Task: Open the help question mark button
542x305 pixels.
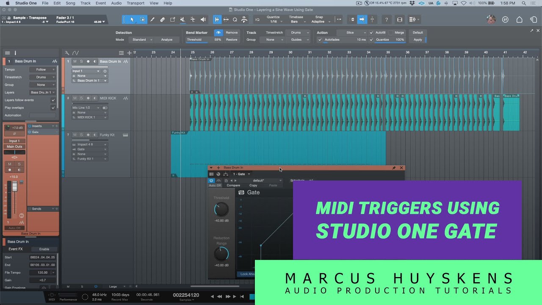Action: pyautogui.click(x=386, y=19)
